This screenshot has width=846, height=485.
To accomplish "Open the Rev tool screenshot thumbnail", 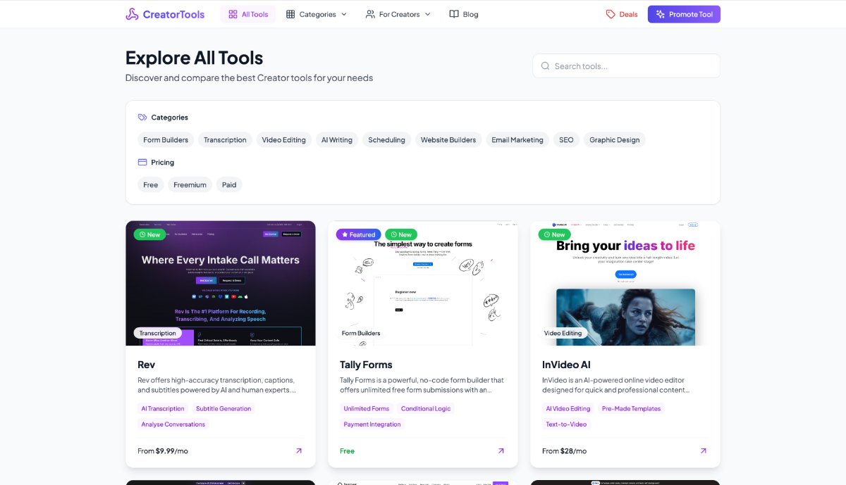I will coord(221,284).
